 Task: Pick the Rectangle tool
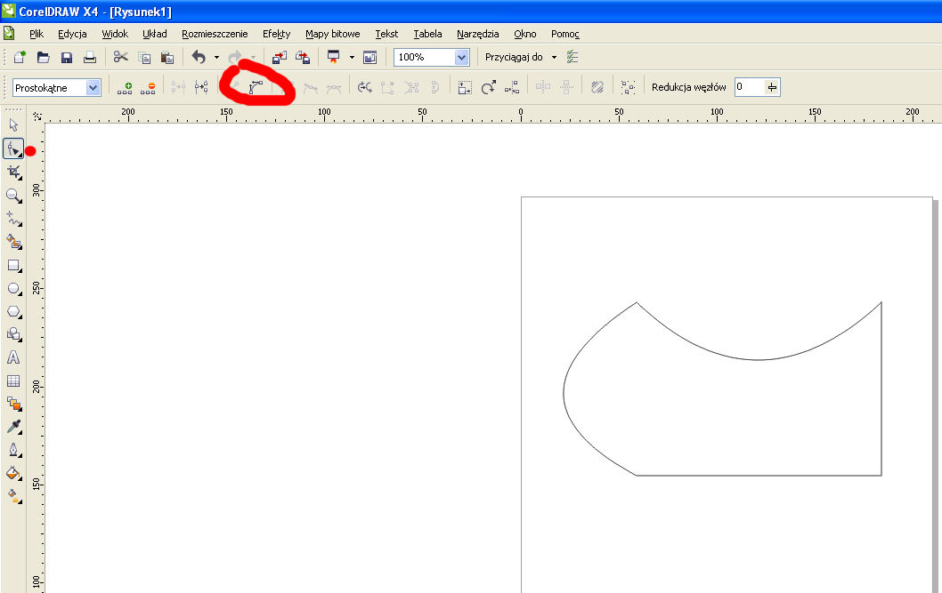click(x=13, y=265)
